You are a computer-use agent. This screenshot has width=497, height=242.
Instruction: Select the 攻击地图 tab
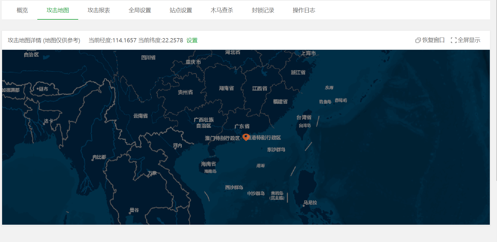pyautogui.click(x=58, y=10)
